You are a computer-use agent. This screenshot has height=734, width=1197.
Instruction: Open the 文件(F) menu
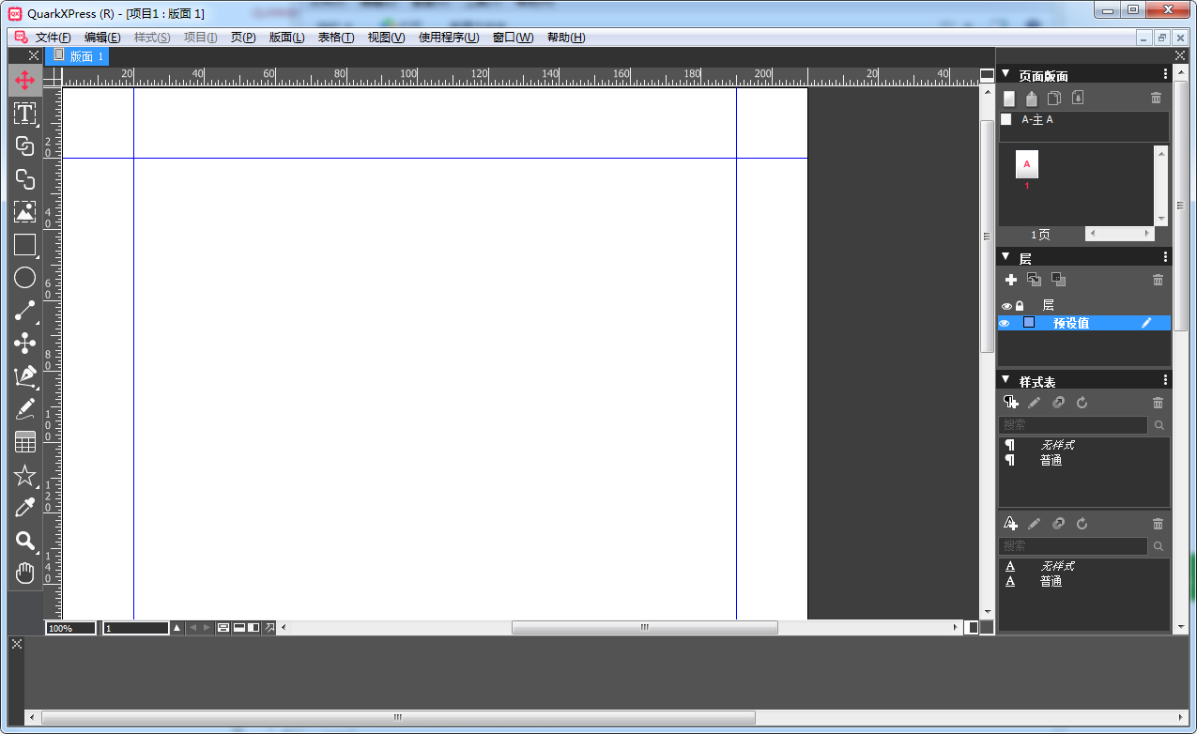pos(53,38)
